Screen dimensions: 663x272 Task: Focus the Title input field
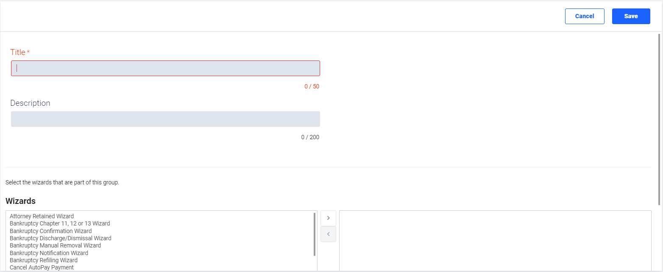pyautogui.click(x=165, y=68)
